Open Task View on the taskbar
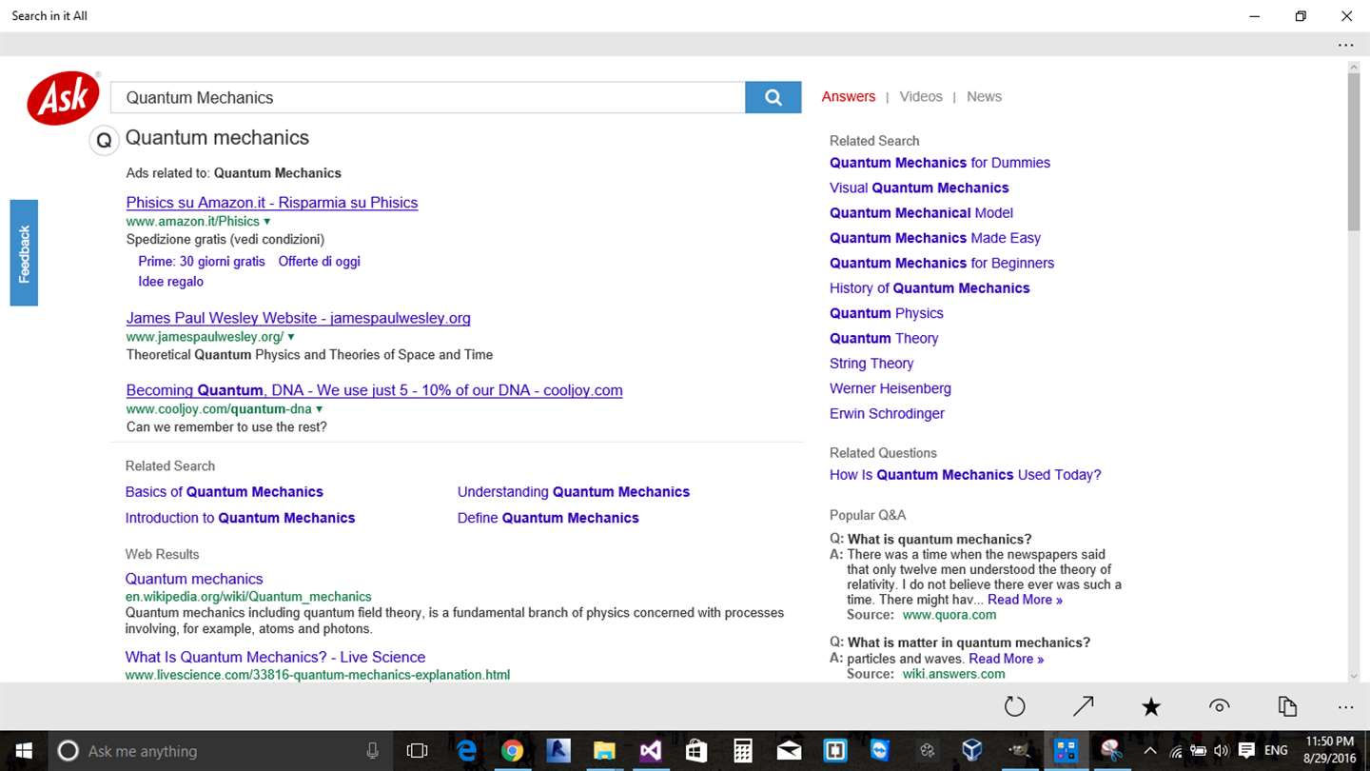Image resolution: width=1370 pixels, height=771 pixels. [417, 751]
